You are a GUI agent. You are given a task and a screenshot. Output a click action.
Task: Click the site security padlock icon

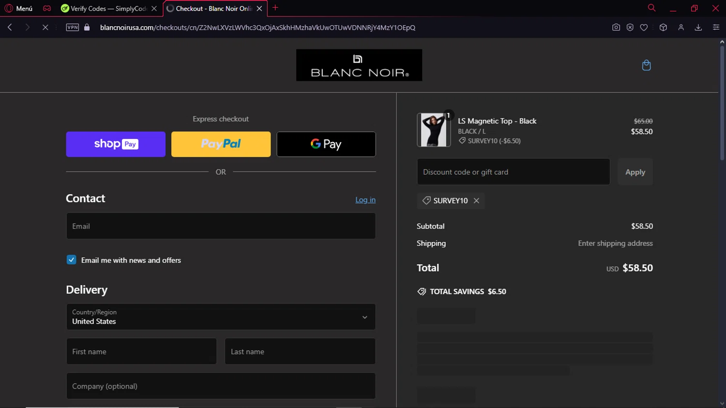click(x=87, y=28)
